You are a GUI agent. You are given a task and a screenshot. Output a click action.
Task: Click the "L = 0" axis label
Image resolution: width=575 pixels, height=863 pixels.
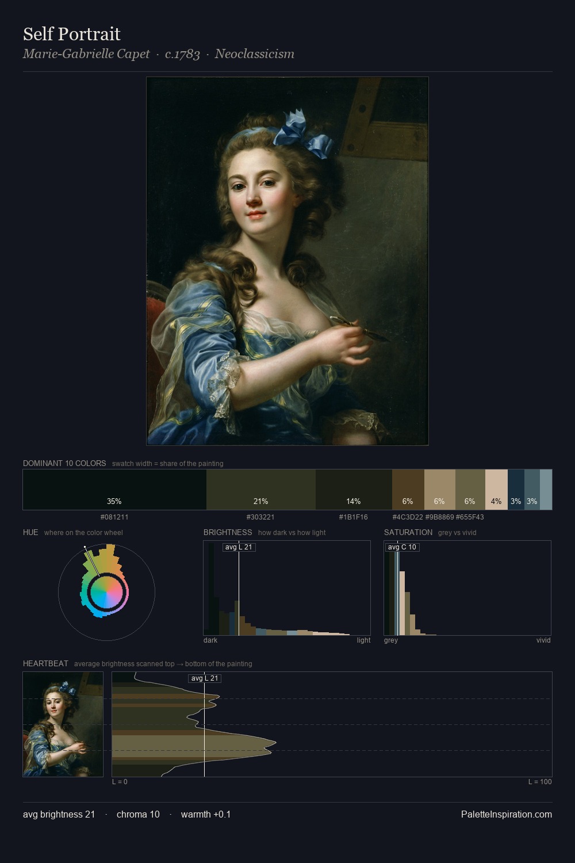[x=120, y=782]
